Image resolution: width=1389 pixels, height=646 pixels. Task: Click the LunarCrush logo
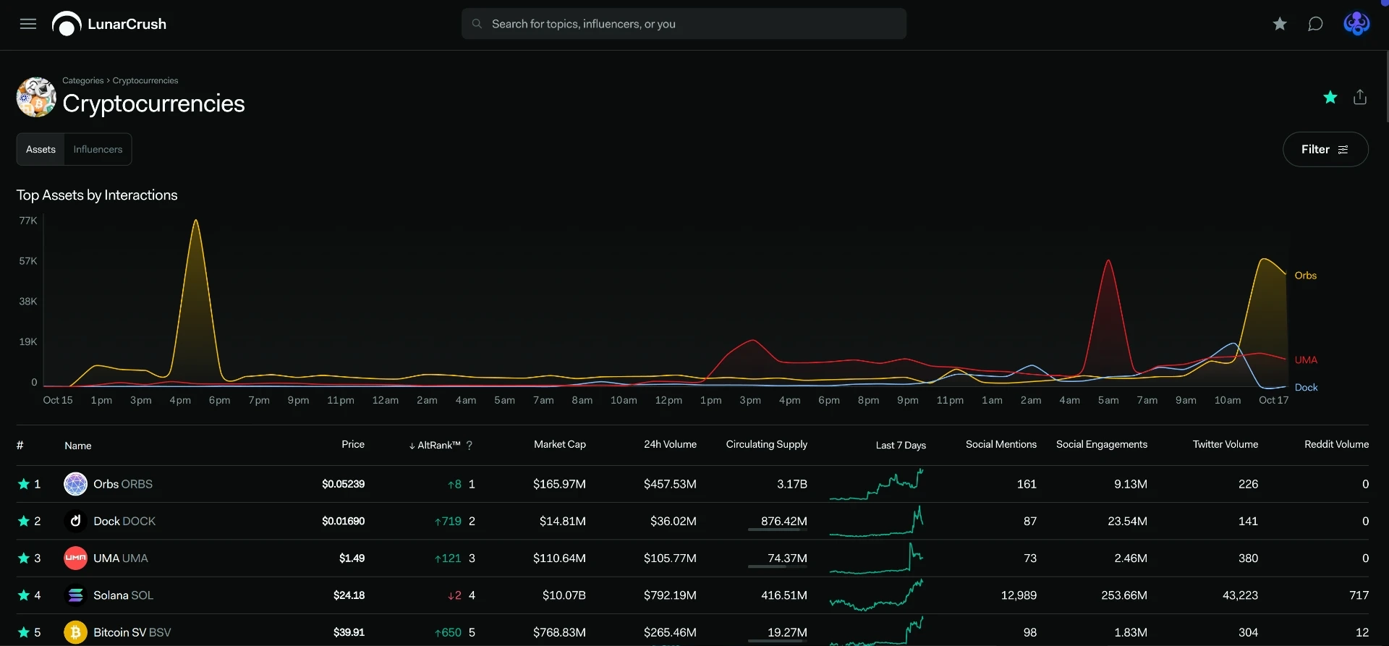[109, 24]
